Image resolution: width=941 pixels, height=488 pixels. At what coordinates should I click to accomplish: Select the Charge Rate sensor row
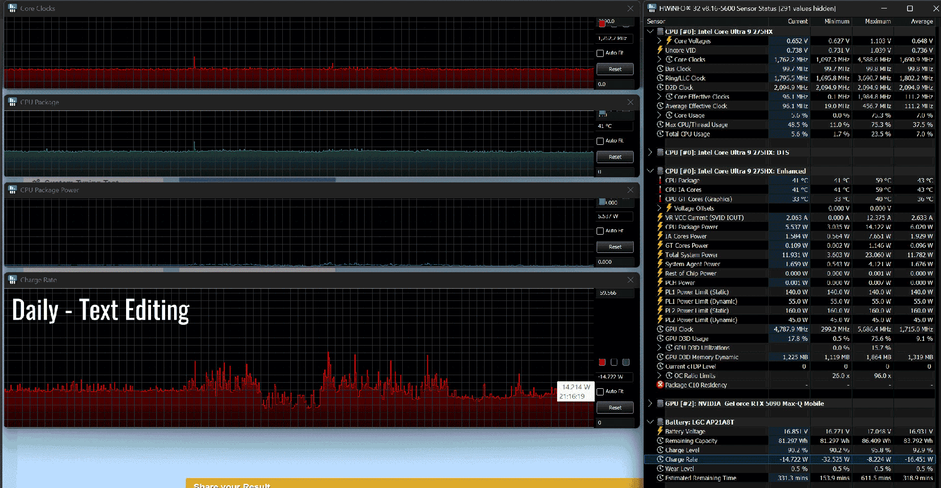[x=790, y=459]
